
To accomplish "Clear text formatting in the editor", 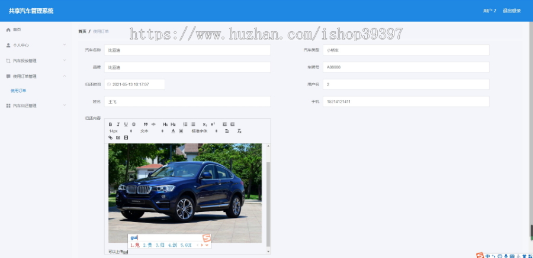I will (x=239, y=131).
